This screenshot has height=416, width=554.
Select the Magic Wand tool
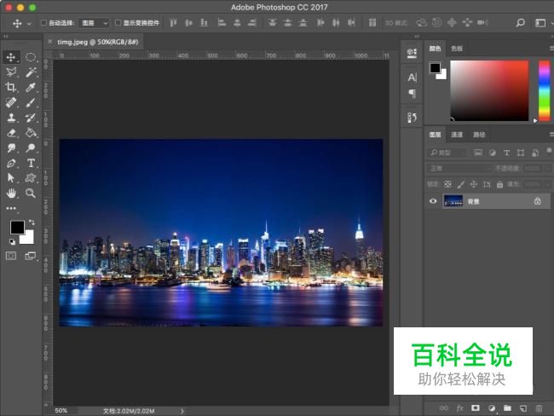31,72
